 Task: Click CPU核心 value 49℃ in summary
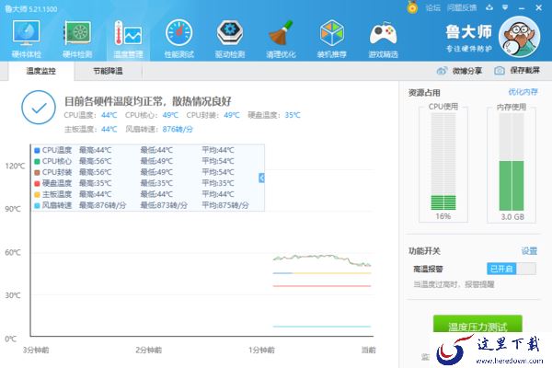[170, 115]
